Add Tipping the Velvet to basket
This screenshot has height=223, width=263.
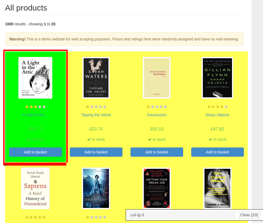click(x=96, y=152)
